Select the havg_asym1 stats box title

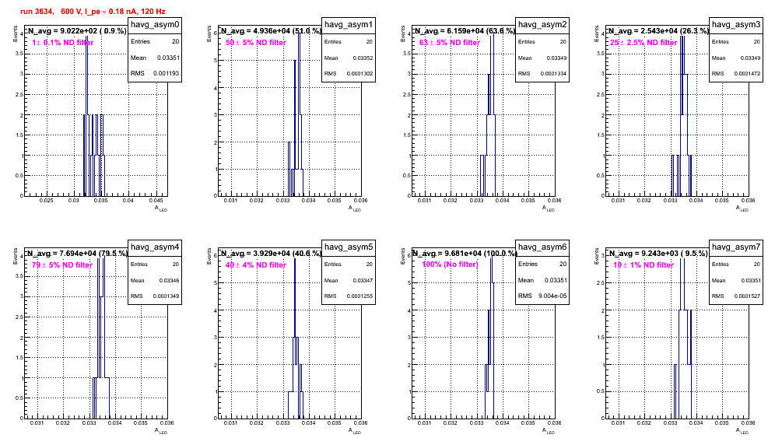click(349, 24)
